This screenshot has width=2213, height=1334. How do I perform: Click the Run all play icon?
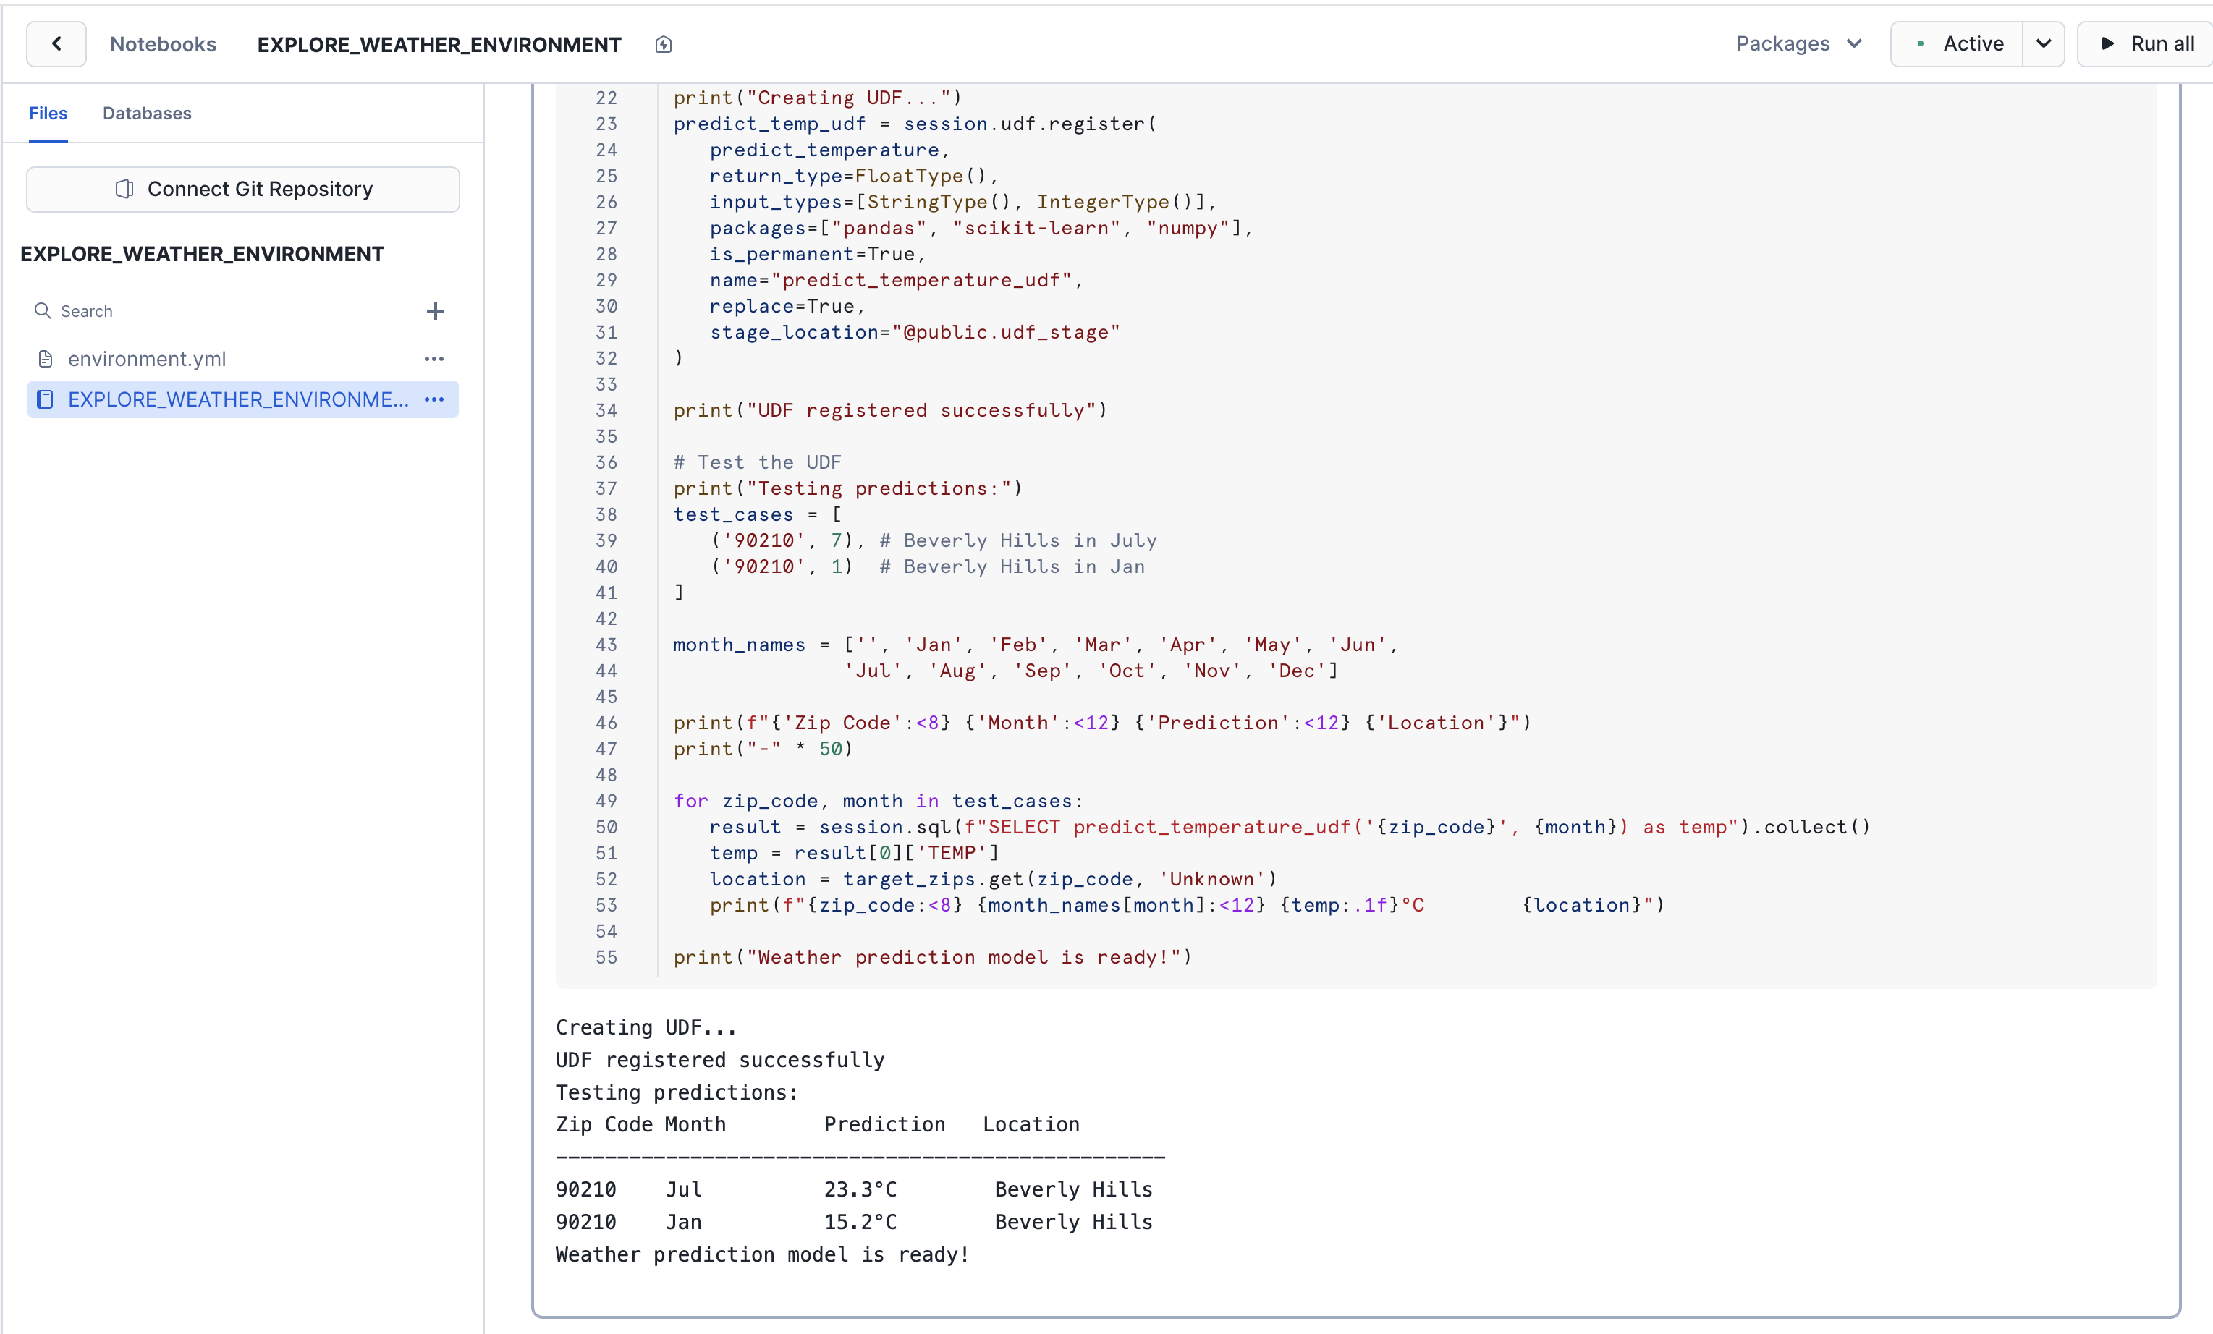(2107, 44)
